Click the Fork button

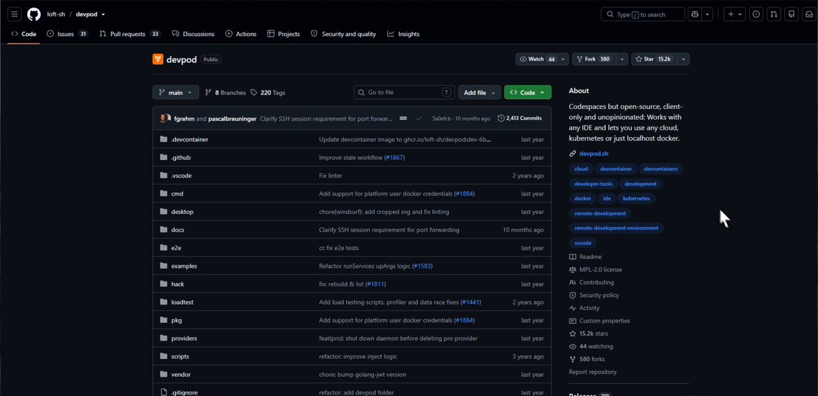pyautogui.click(x=594, y=59)
